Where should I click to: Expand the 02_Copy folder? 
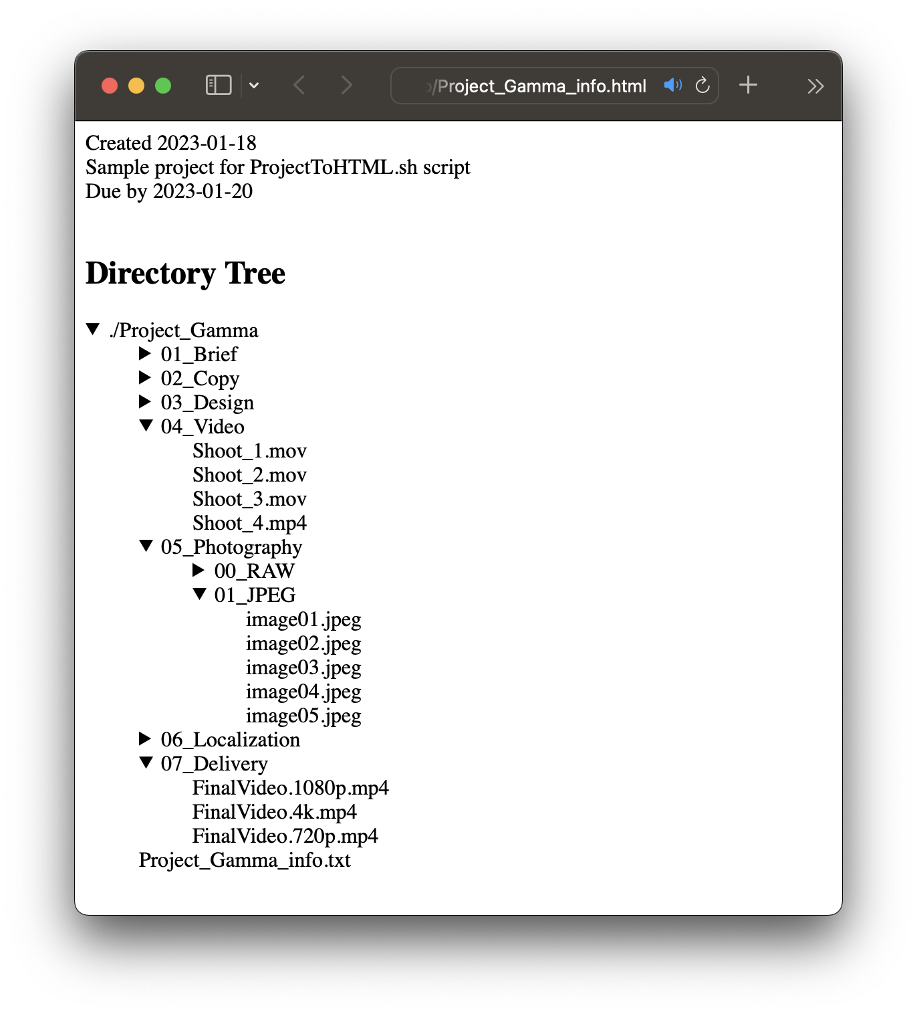click(145, 377)
